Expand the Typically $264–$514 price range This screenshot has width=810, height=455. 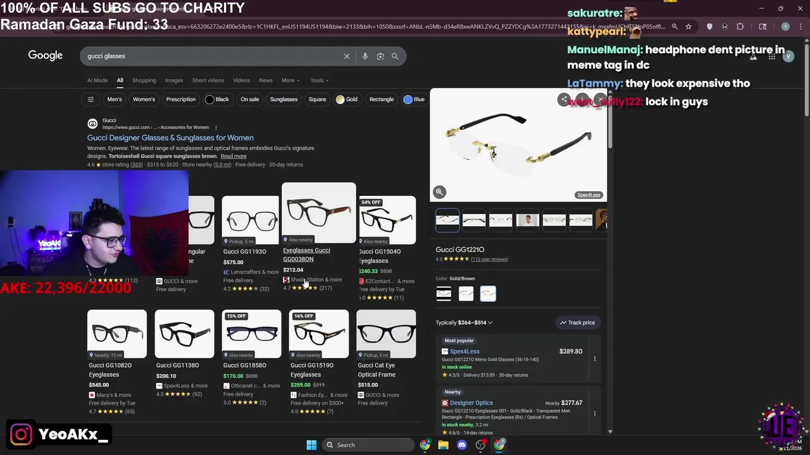coord(464,323)
